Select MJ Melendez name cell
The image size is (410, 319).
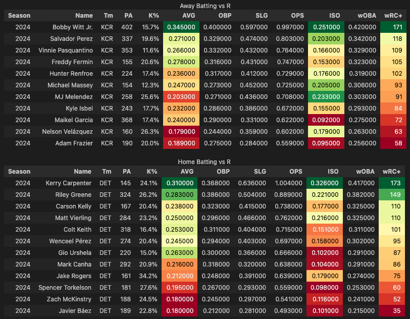coord(74,97)
